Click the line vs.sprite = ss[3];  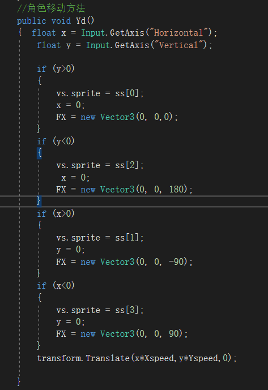[x=100, y=310]
